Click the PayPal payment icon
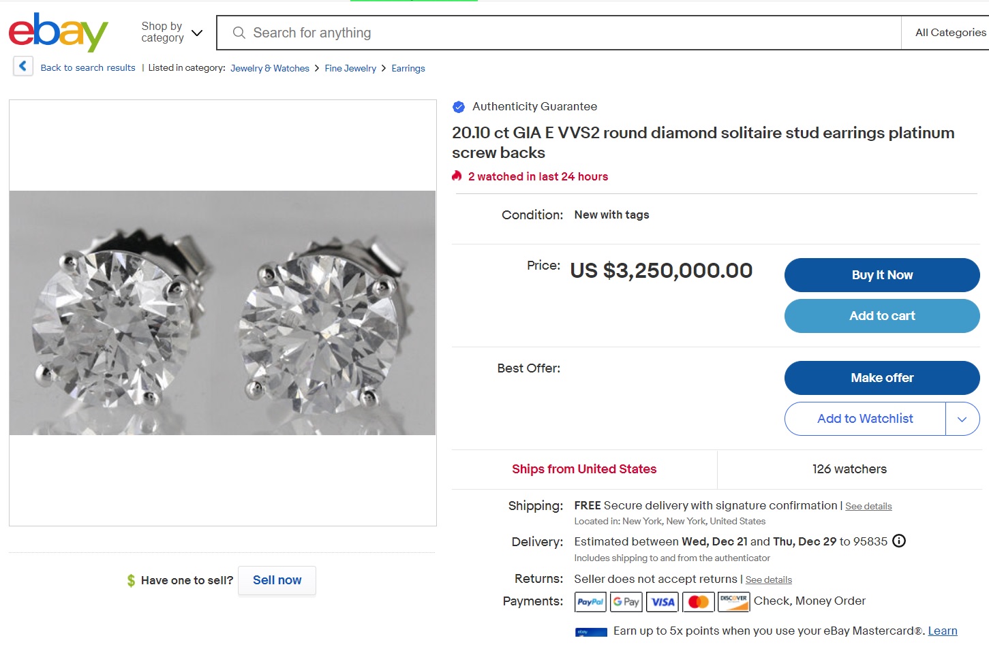The width and height of the screenshot is (989, 651). [x=590, y=602]
